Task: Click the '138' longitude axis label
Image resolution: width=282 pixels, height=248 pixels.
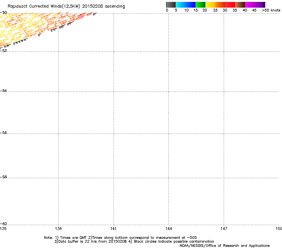Action: pos(58,229)
